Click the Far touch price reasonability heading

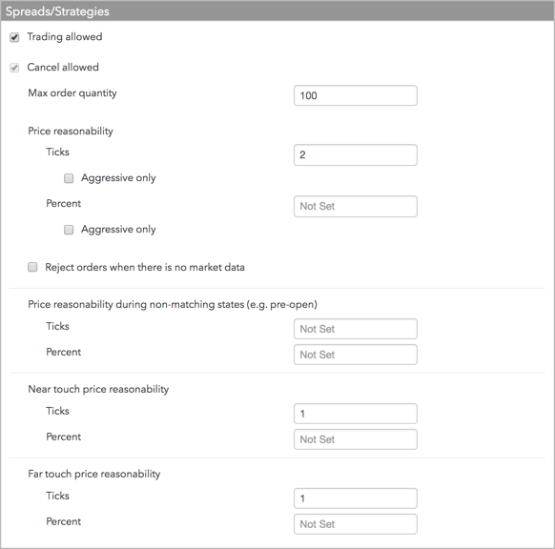tap(94, 474)
